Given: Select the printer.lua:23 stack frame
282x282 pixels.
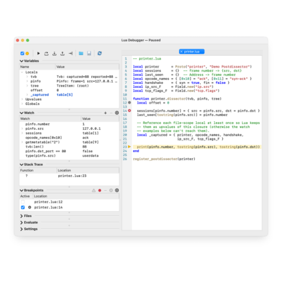Looking at the screenshot, I should [70, 176].
